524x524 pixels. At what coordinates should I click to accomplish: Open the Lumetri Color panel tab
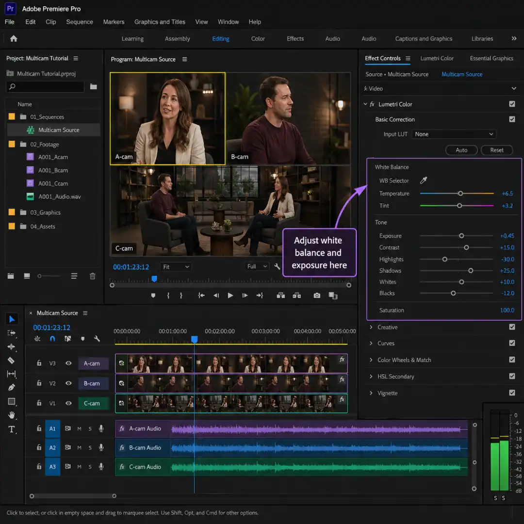point(437,59)
